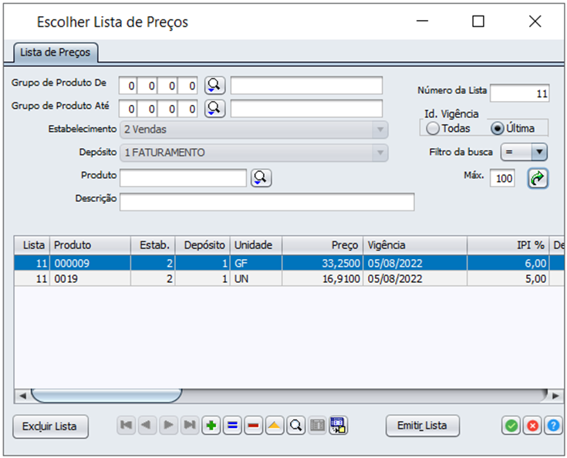Click the Emitir Lista button
This screenshot has height=458, width=567.
pyautogui.click(x=423, y=426)
